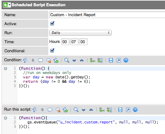The height and width of the screenshot is (134, 165).
Task: Open the Run dropdown set to Daily
Action: 80,33
